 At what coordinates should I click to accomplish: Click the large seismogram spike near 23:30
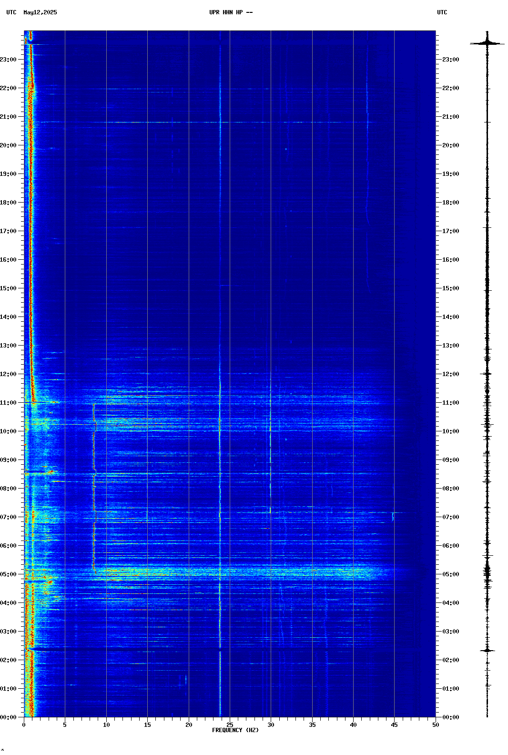coord(487,43)
